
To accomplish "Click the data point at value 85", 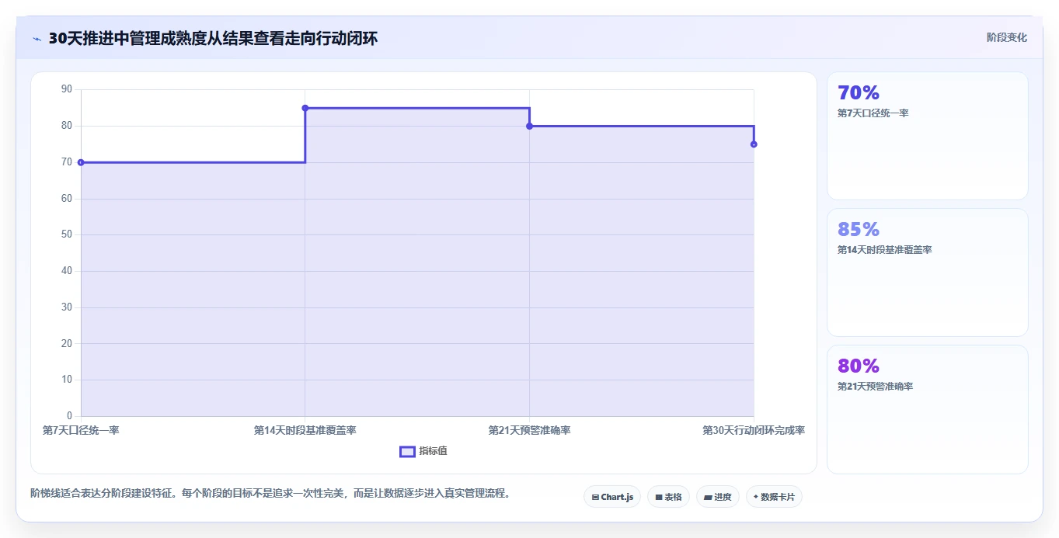I will [305, 108].
